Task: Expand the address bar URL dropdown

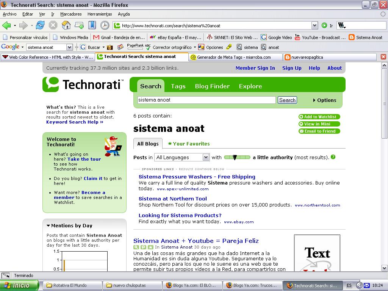Action: click(314, 25)
